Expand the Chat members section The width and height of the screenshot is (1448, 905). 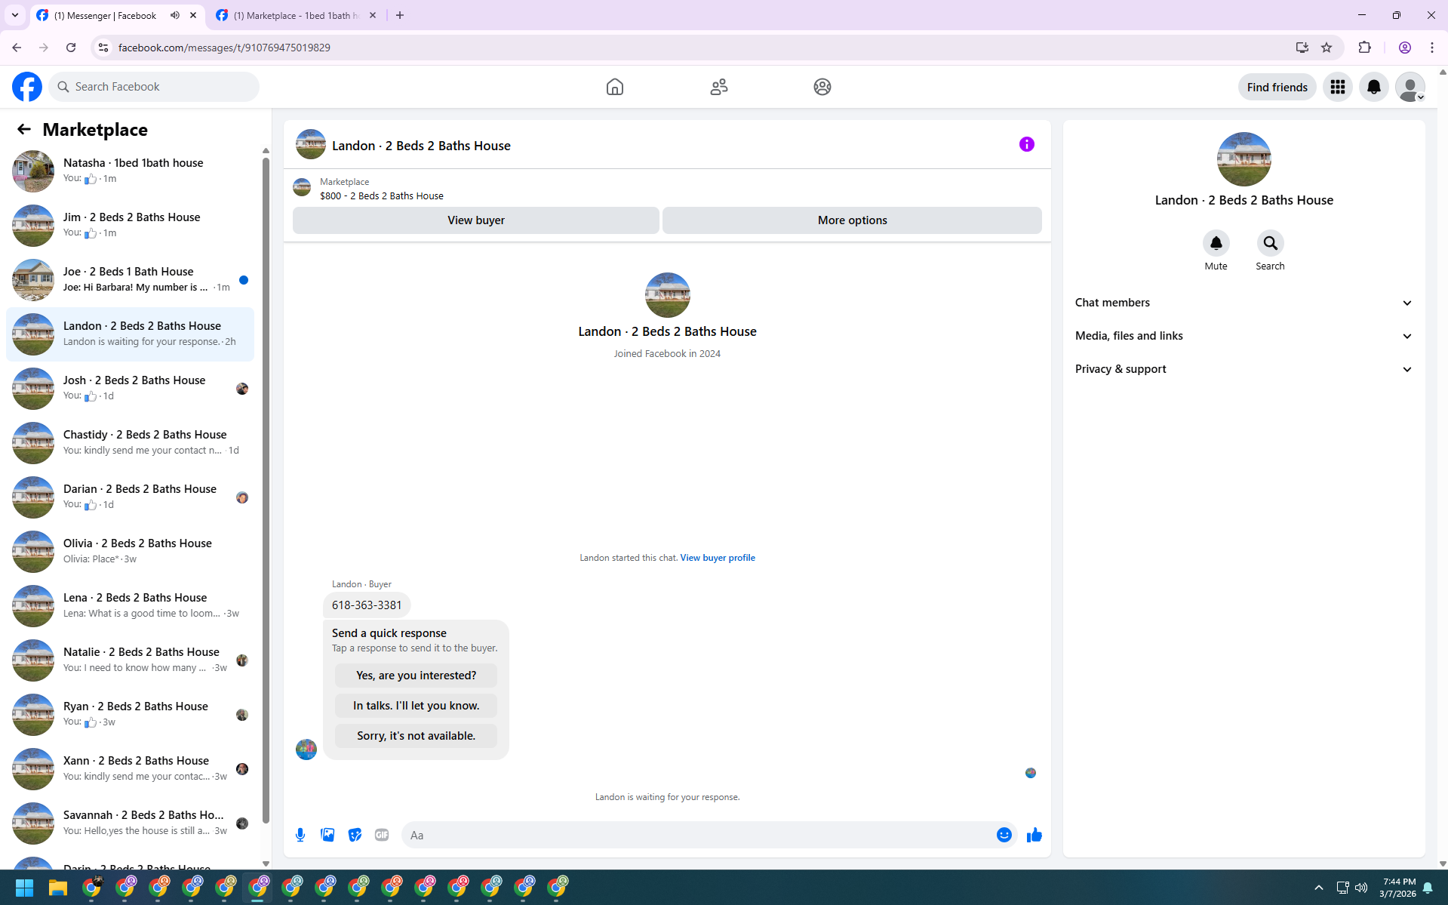tap(1244, 303)
